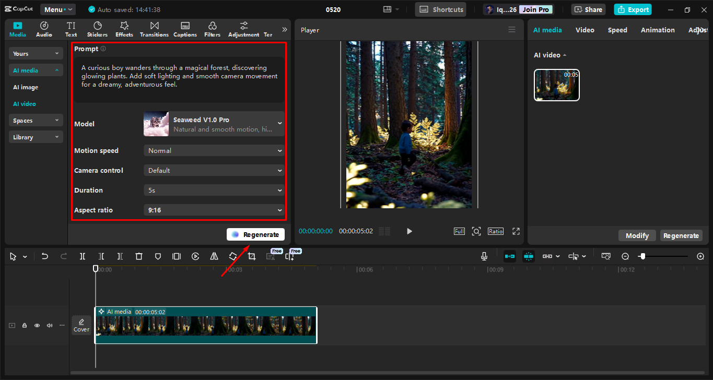Select the AI video thumbnail in the right panel
This screenshot has width=713, height=380.
coord(556,85)
